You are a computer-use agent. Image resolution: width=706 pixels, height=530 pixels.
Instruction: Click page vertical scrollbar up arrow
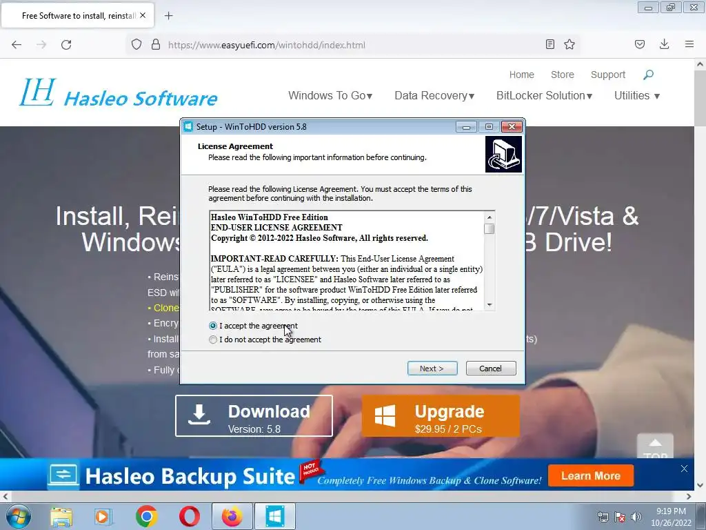700,64
